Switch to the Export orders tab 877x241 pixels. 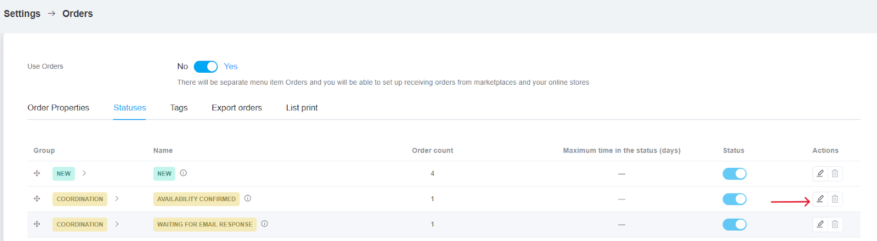click(x=237, y=108)
